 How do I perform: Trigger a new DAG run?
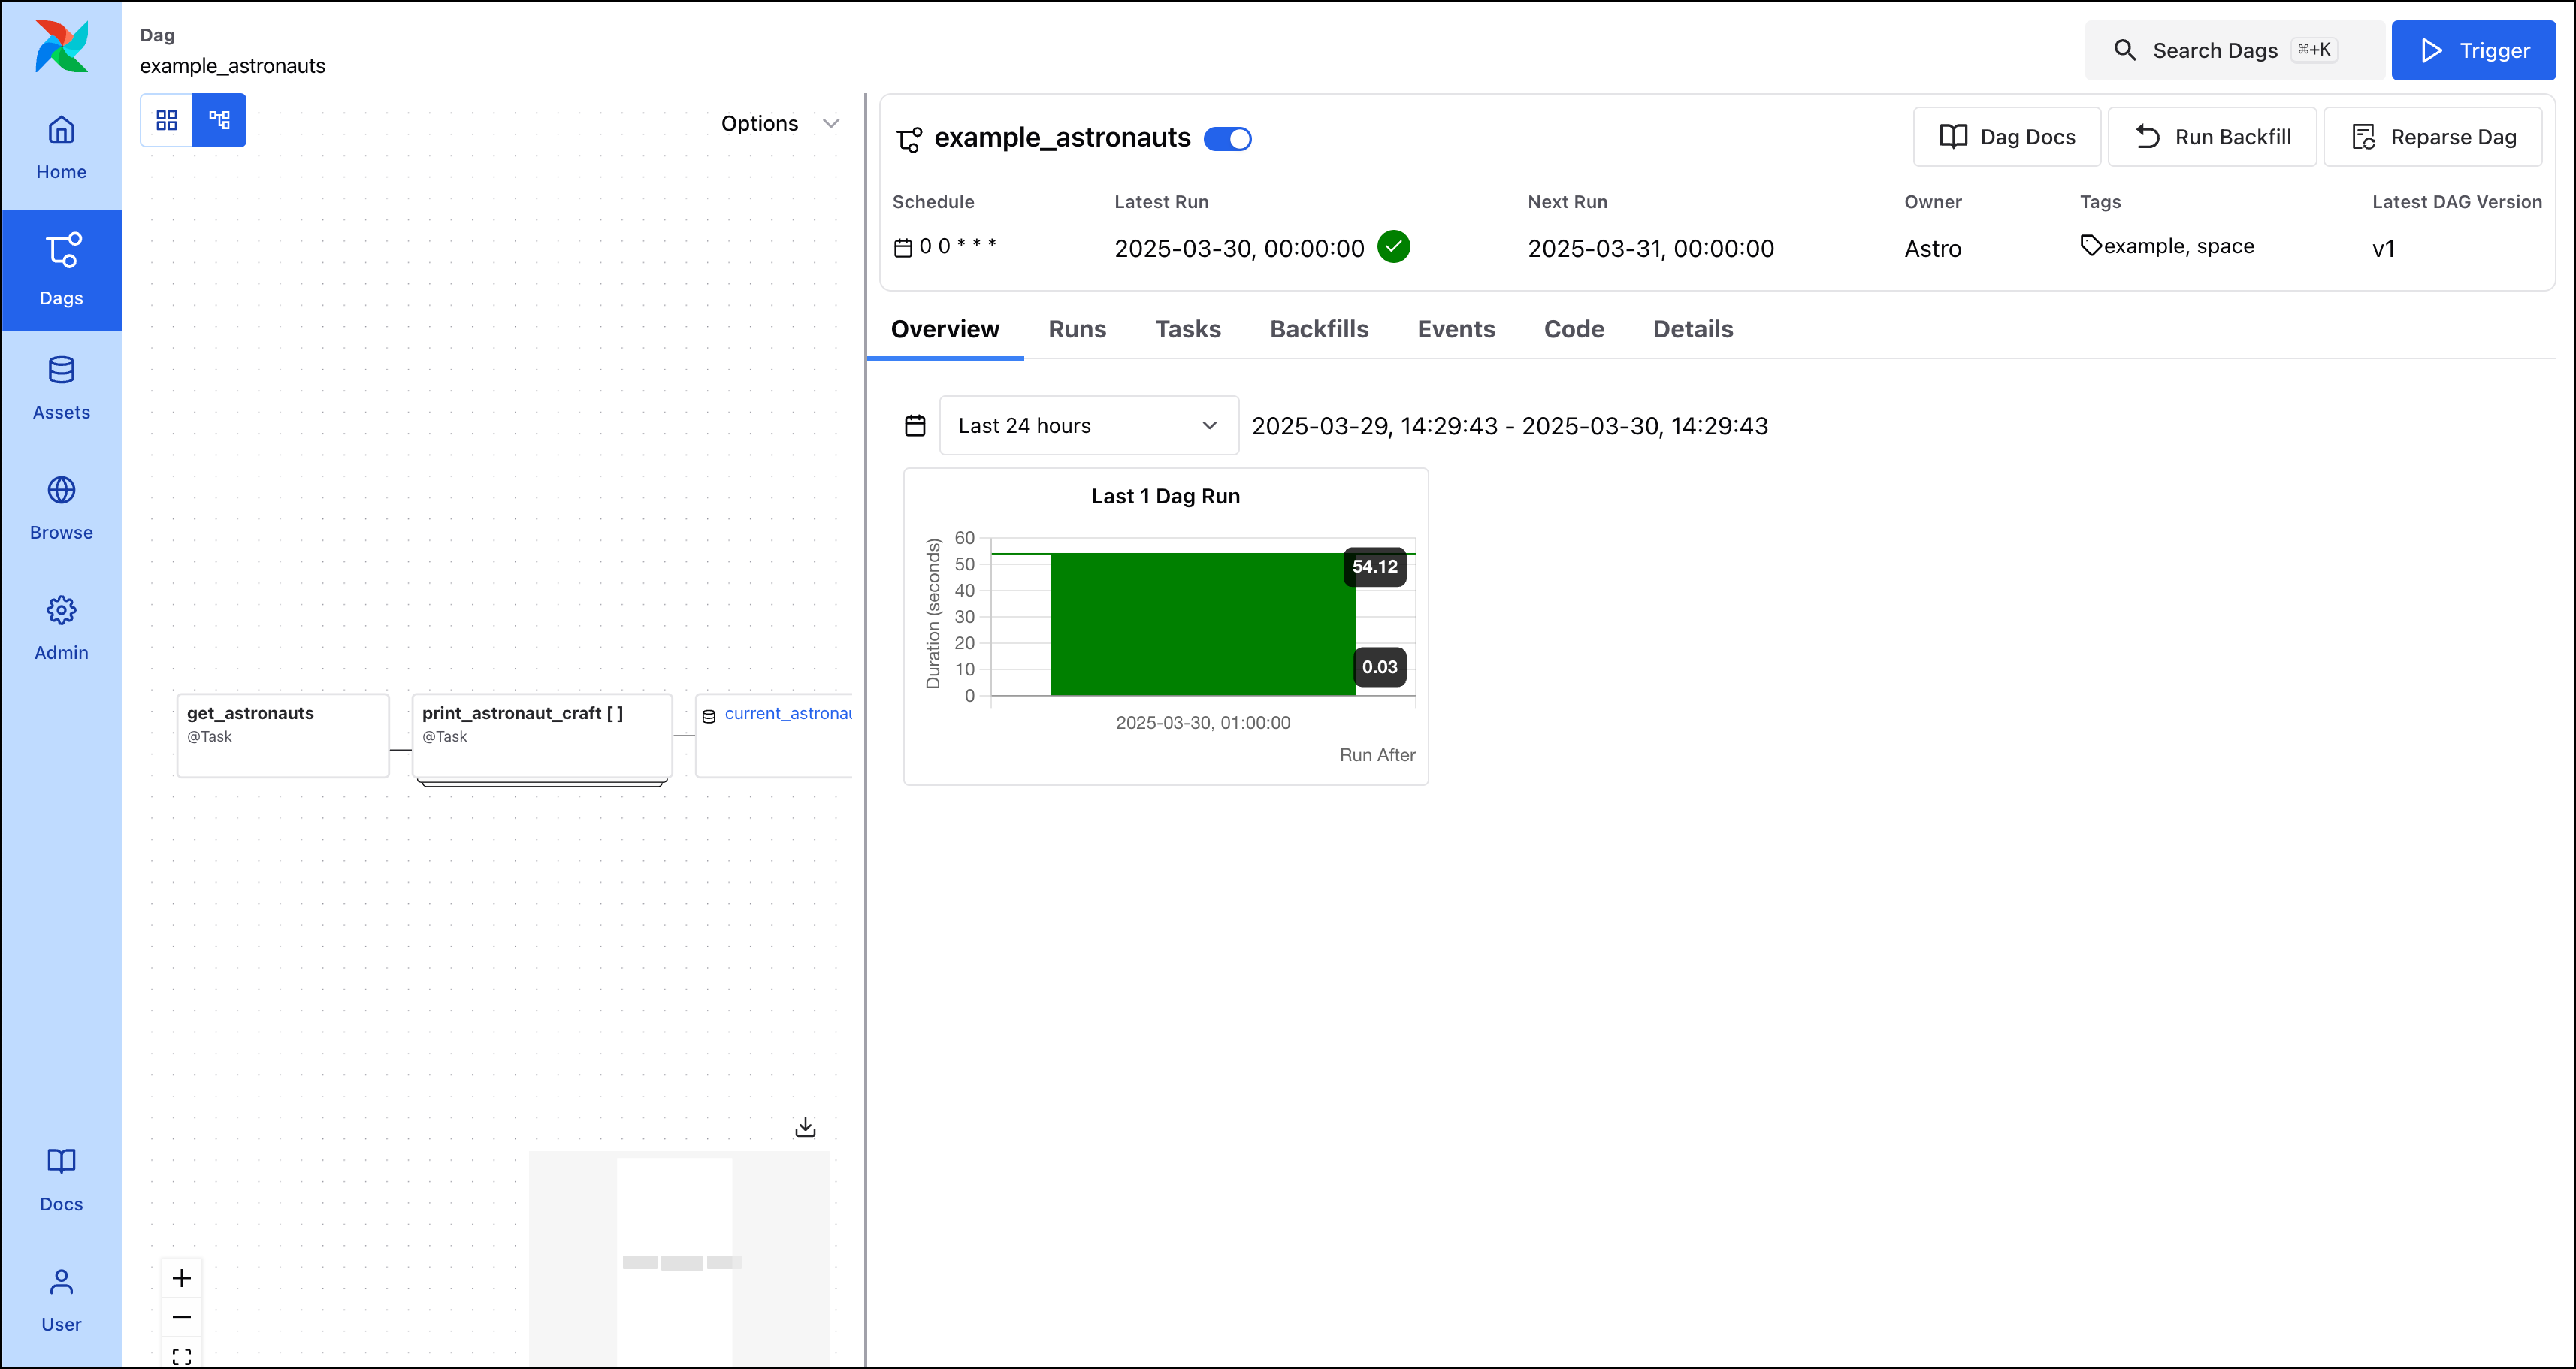[2473, 50]
